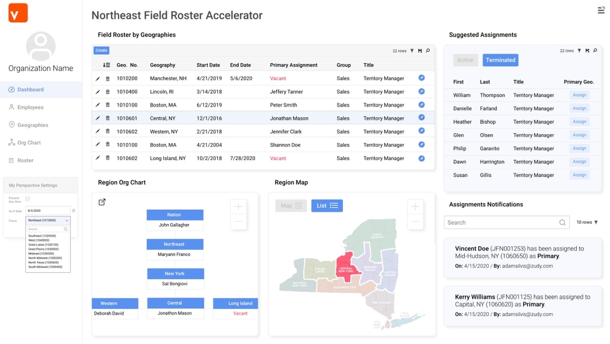610x344 pixels.
Task: Delete the Lincoln, RI row via trash icon
Action: pyautogui.click(x=107, y=92)
